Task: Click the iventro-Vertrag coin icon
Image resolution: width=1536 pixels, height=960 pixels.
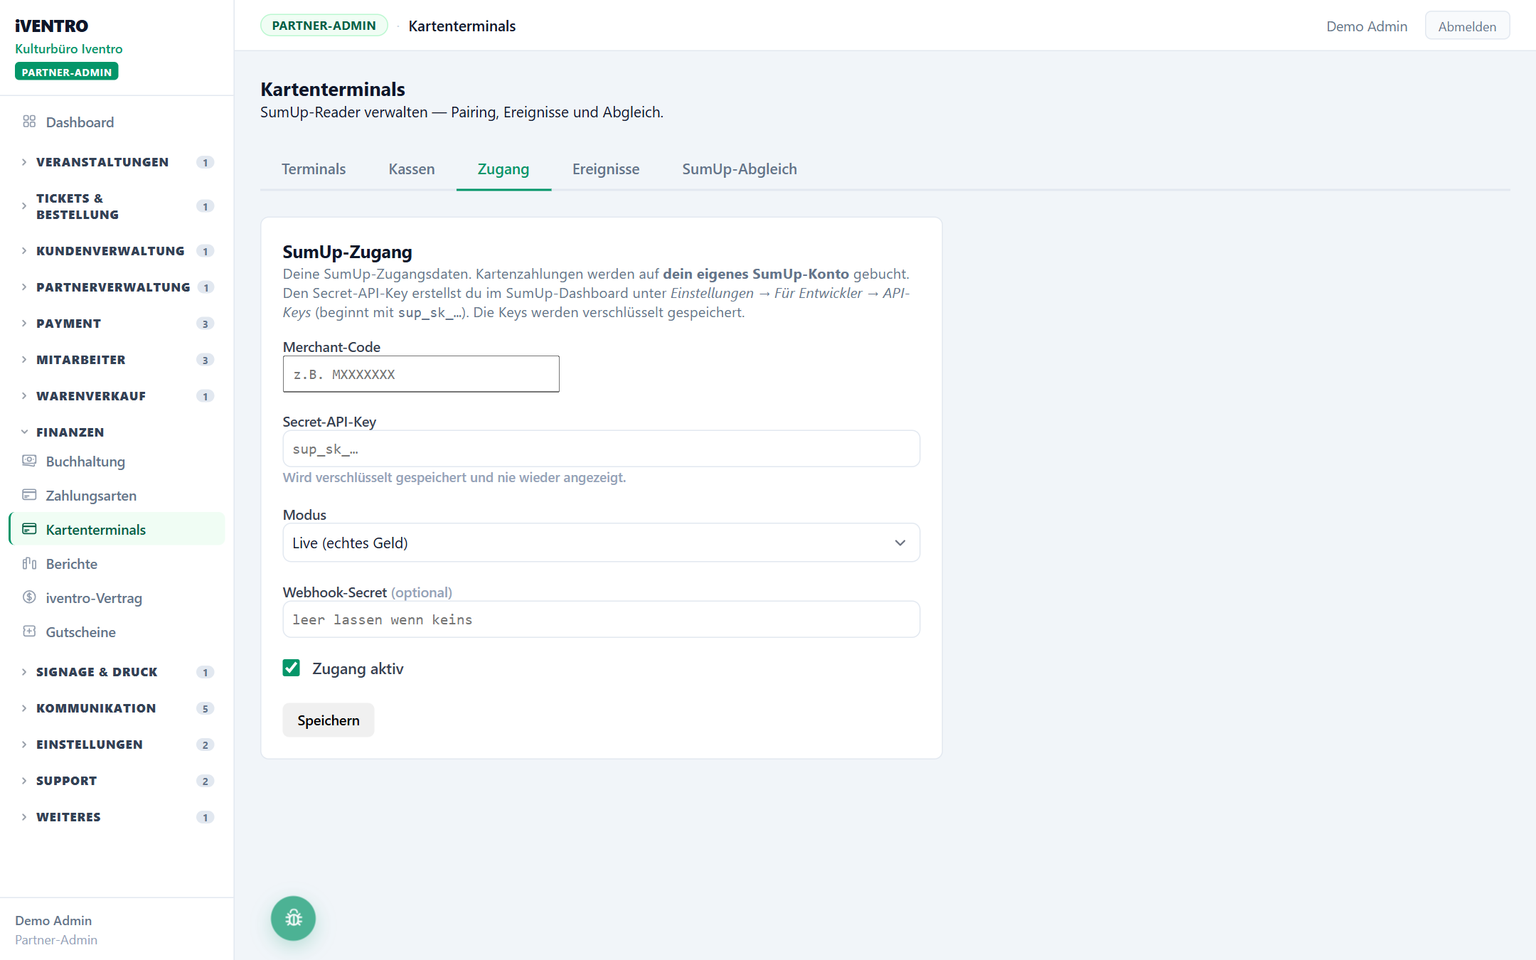Action: coord(29,597)
